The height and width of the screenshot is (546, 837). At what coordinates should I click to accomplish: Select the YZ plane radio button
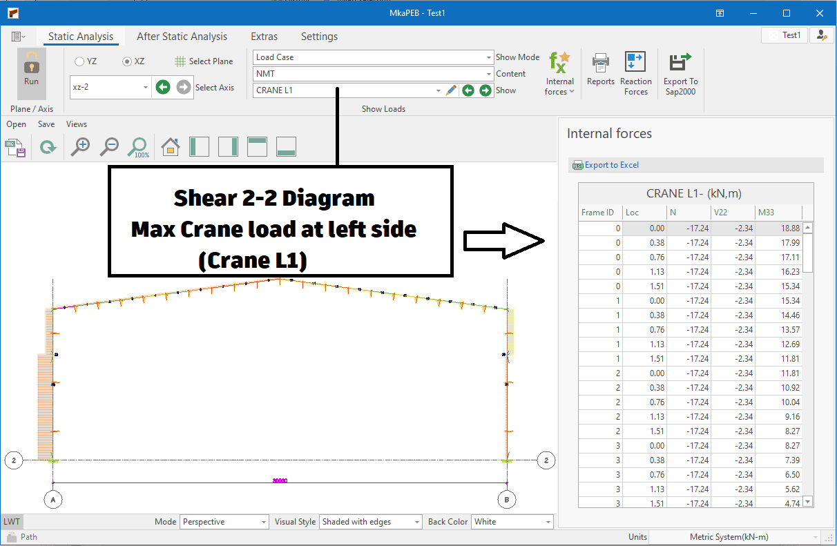79,61
